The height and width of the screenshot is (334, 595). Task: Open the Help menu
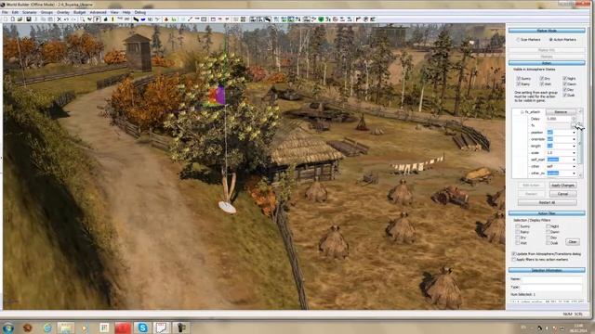126,12
